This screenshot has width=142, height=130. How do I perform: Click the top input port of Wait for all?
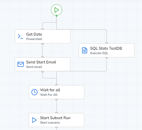[56, 85]
